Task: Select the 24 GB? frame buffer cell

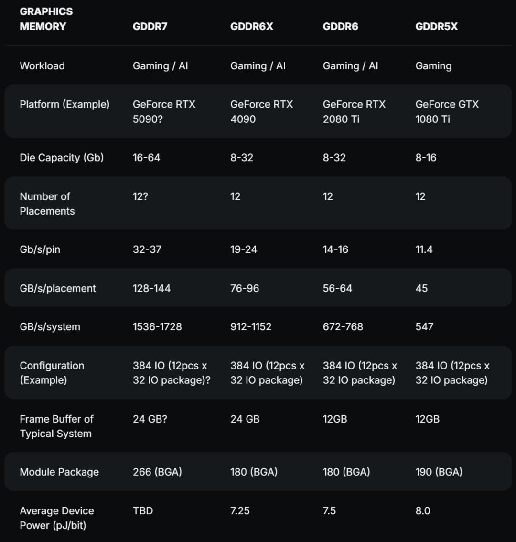Action: [150, 419]
